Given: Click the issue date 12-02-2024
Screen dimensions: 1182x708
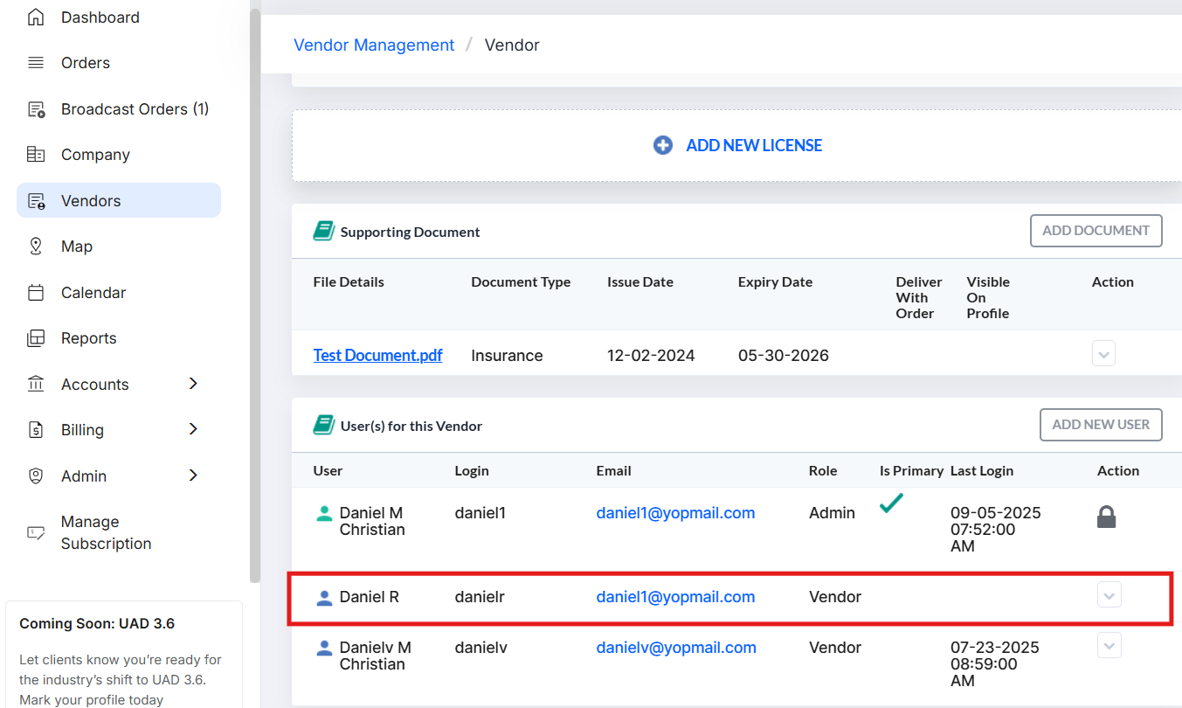Looking at the screenshot, I should [651, 356].
